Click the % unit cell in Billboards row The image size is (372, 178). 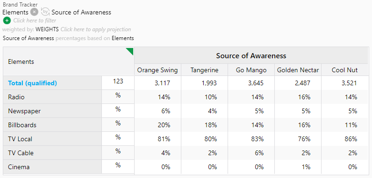[x=118, y=125]
